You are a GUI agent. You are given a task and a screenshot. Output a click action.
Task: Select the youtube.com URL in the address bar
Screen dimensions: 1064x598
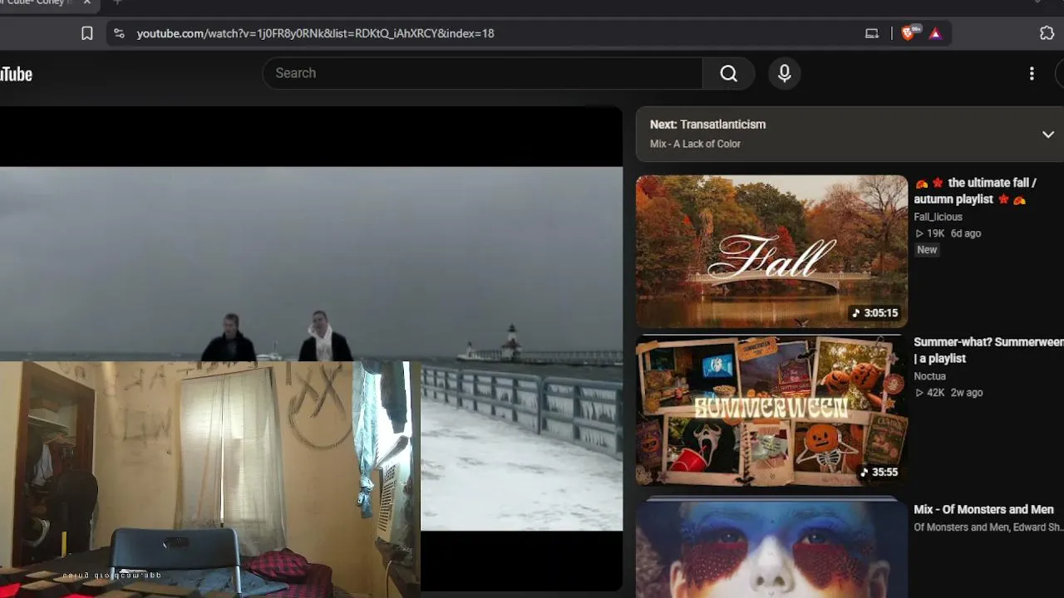click(315, 33)
